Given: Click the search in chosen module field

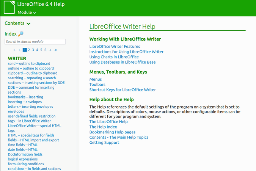Looking at the screenshot, I should click(x=35, y=42).
